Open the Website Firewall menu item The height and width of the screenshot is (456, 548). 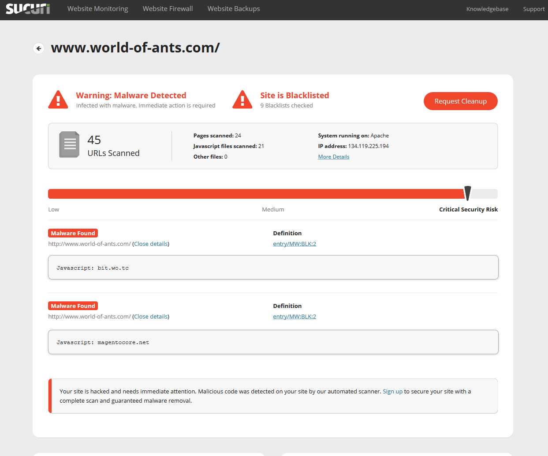(x=168, y=9)
